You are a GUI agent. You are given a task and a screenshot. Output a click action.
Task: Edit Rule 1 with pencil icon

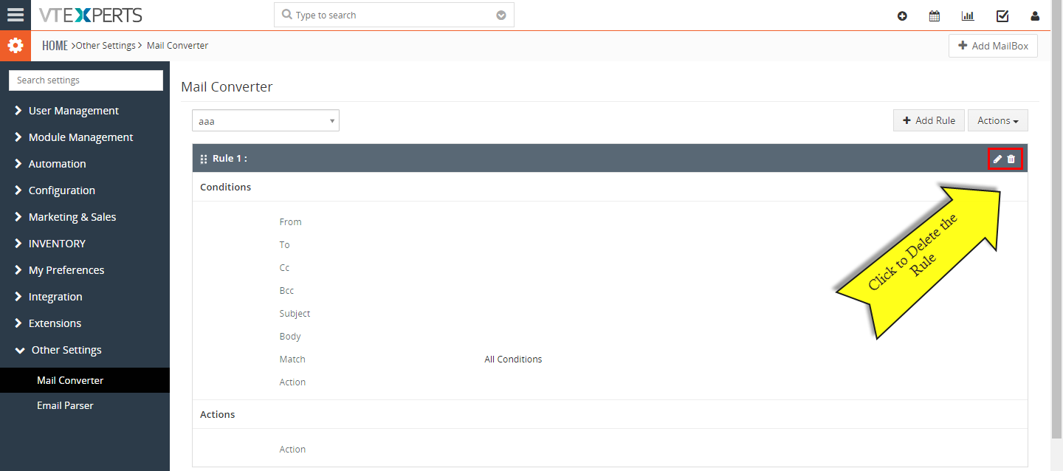(997, 159)
